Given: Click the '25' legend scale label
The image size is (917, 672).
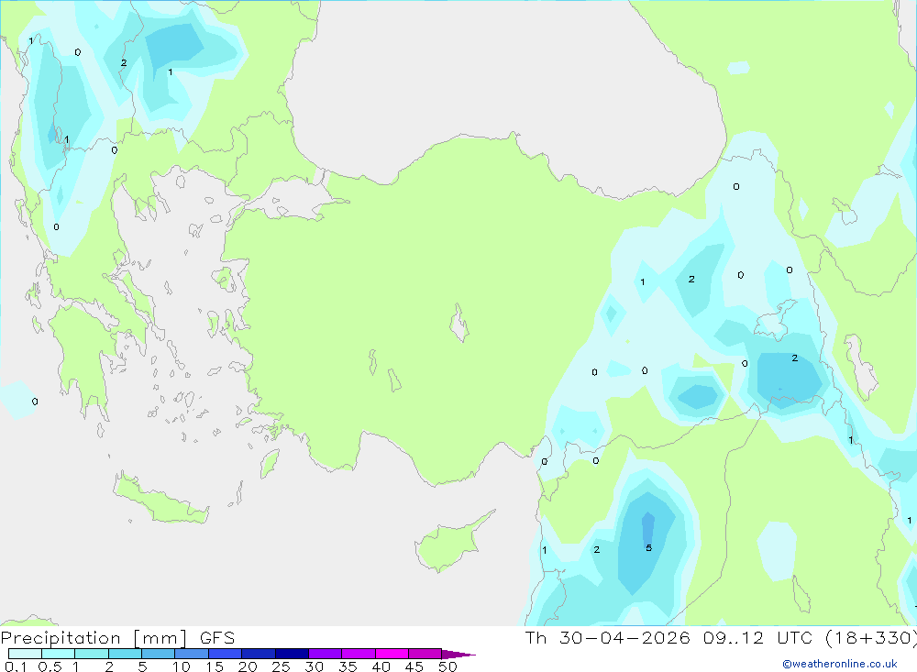Looking at the screenshot, I should pos(282,666).
